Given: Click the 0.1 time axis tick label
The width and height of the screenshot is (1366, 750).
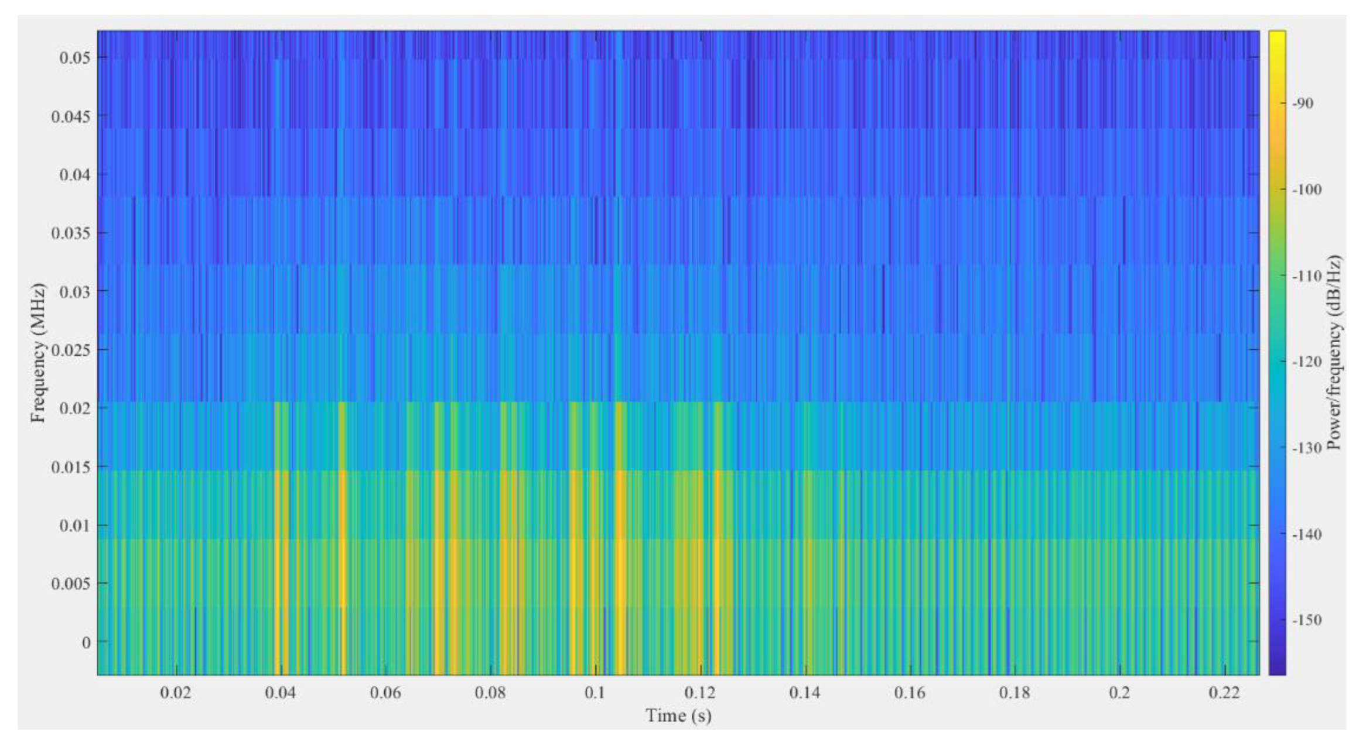Looking at the screenshot, I should pos(595,693).
